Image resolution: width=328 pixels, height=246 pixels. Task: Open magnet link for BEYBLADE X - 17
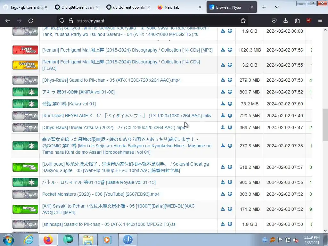coord(230,115)
